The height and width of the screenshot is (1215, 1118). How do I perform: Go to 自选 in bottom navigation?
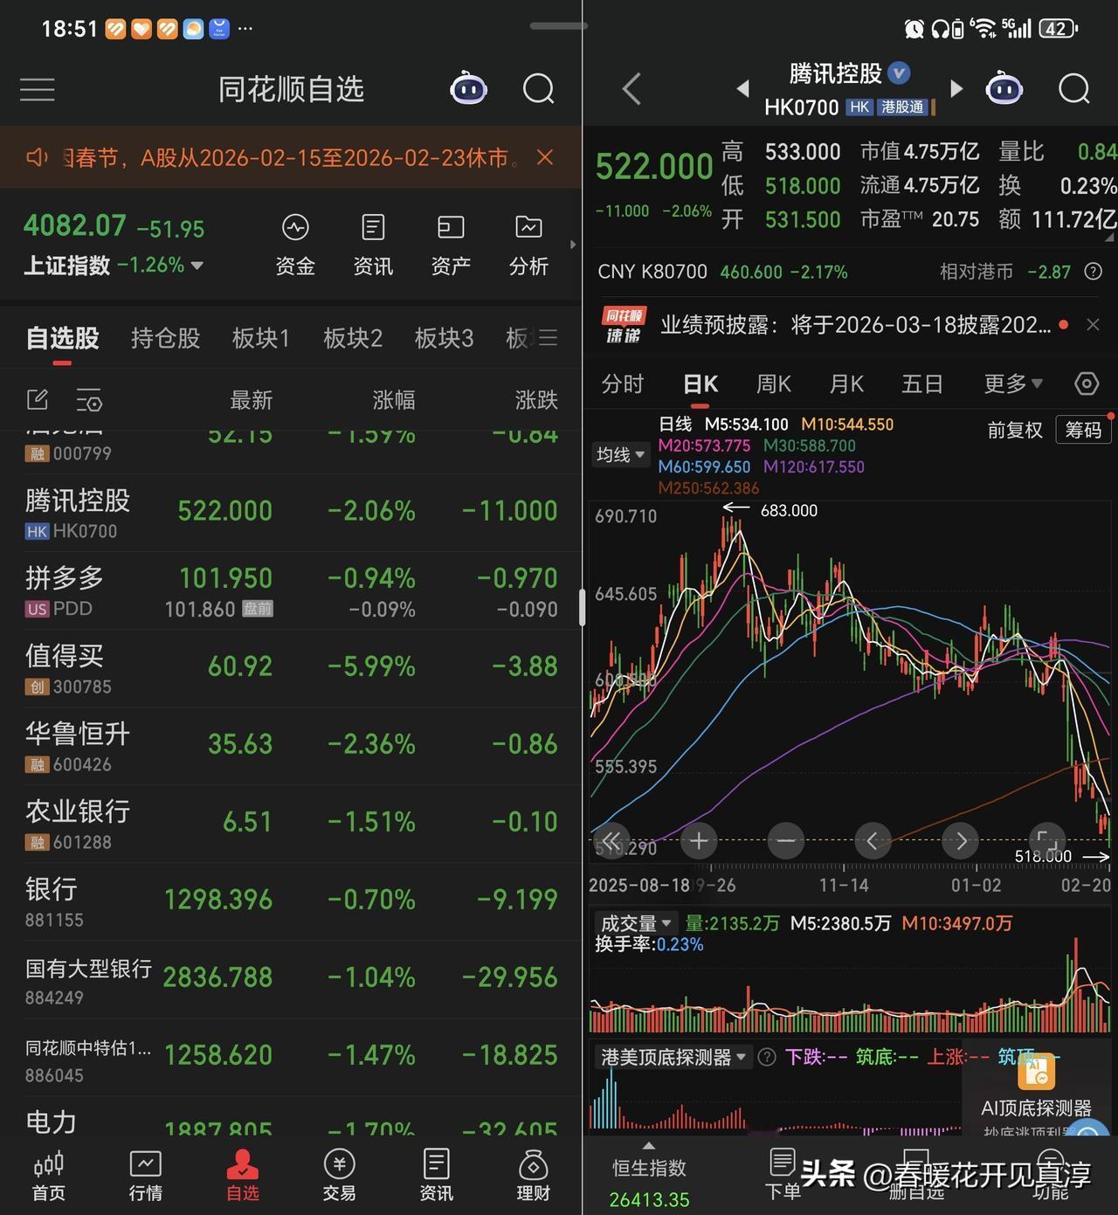[243, 1176]
